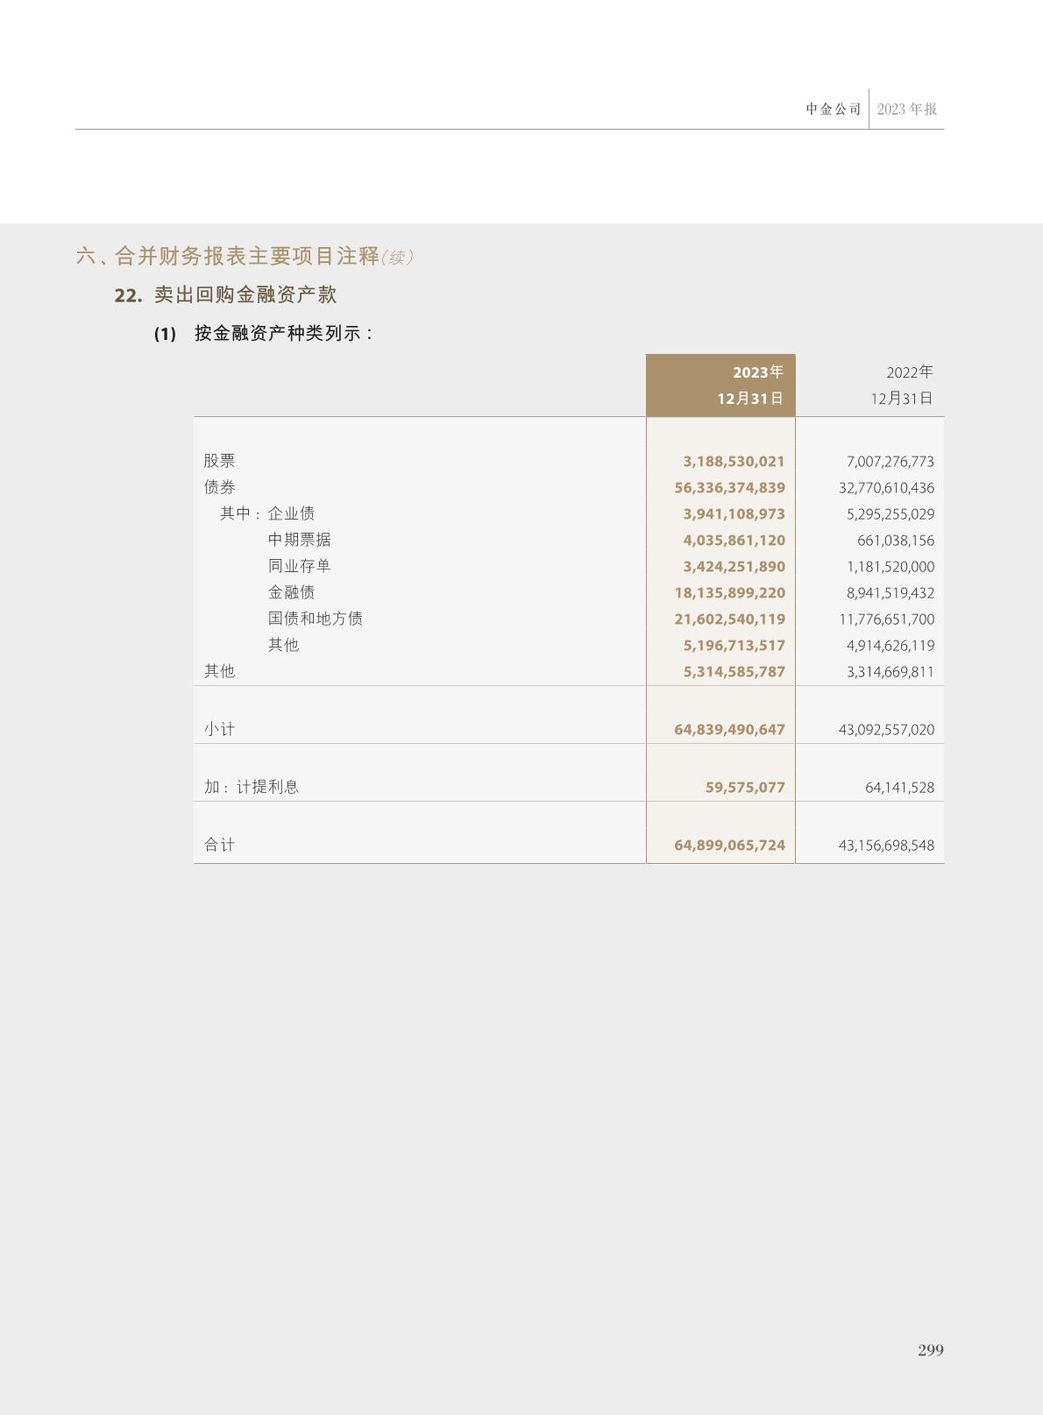
Task: Select the 企业债 row label
Action: click(291, 513)
